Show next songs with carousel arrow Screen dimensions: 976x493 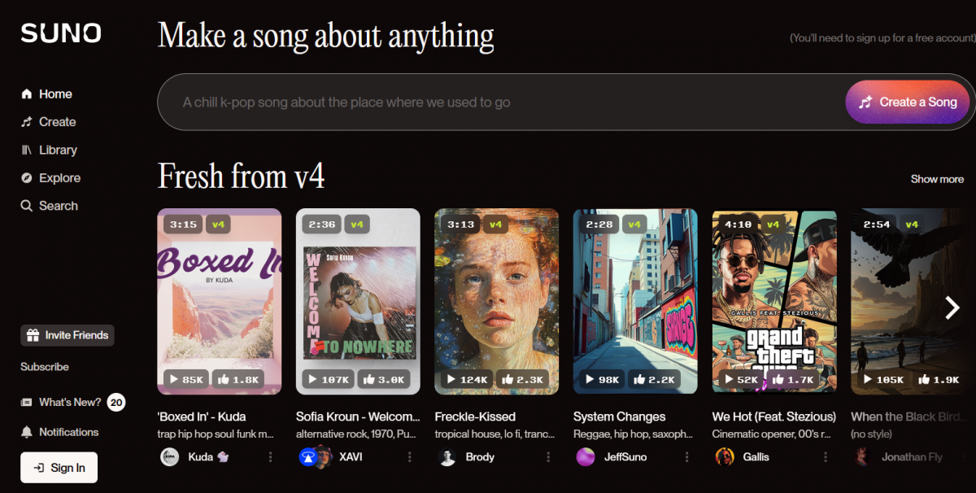tap(952, 307)
